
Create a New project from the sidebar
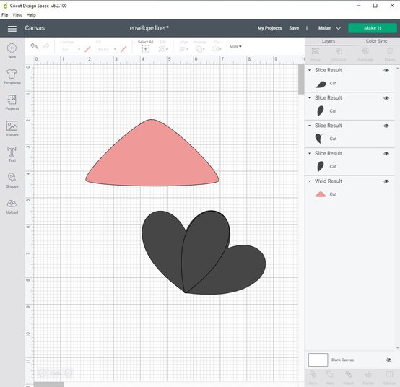(12, 51)
